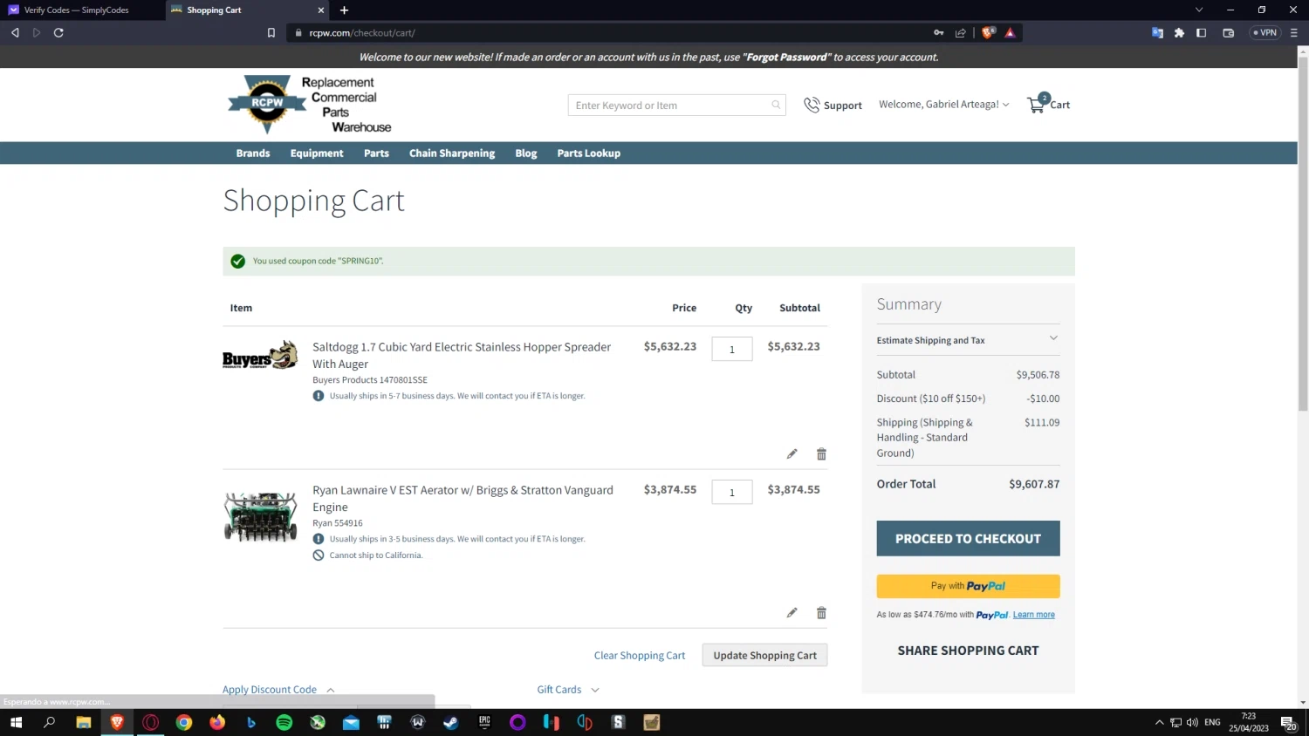Expand Gift Cards section

(568, 689)
